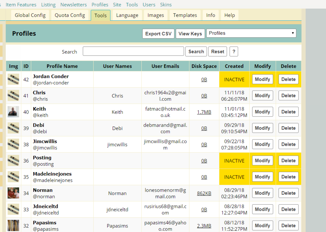Click Jordan Conder's default profile image
326x232 pixels.
(x=13, y=79)
